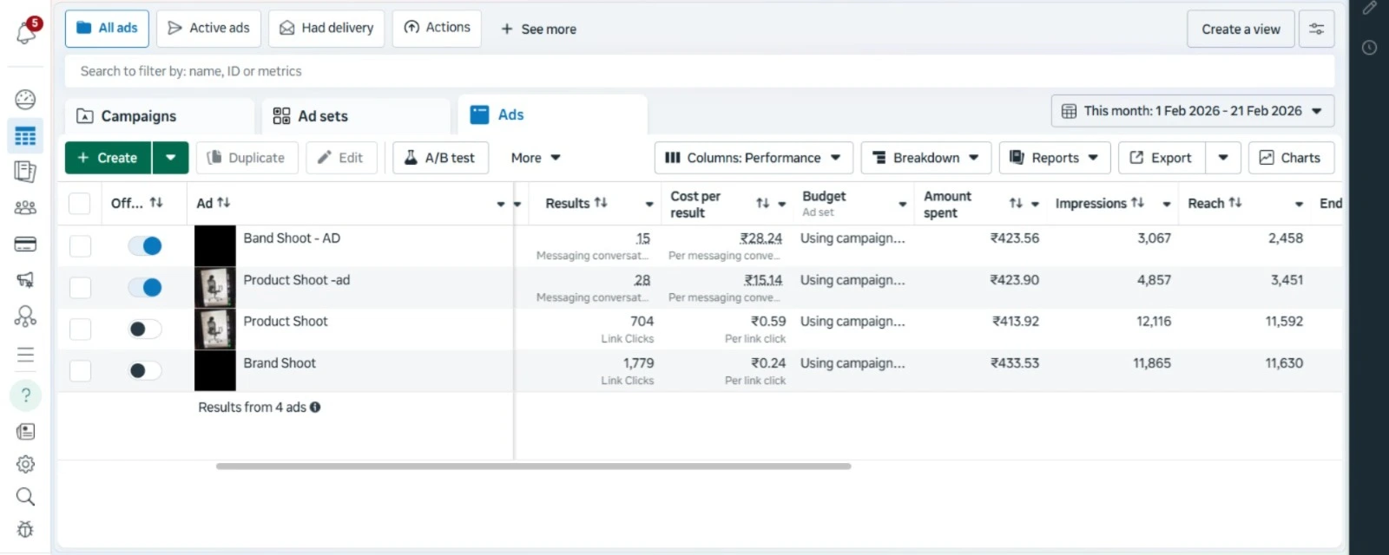This screenshot has width=1389, height=555.
Task: Click the pencil edit icon on right rail
Action: [x=1370, y=9]
